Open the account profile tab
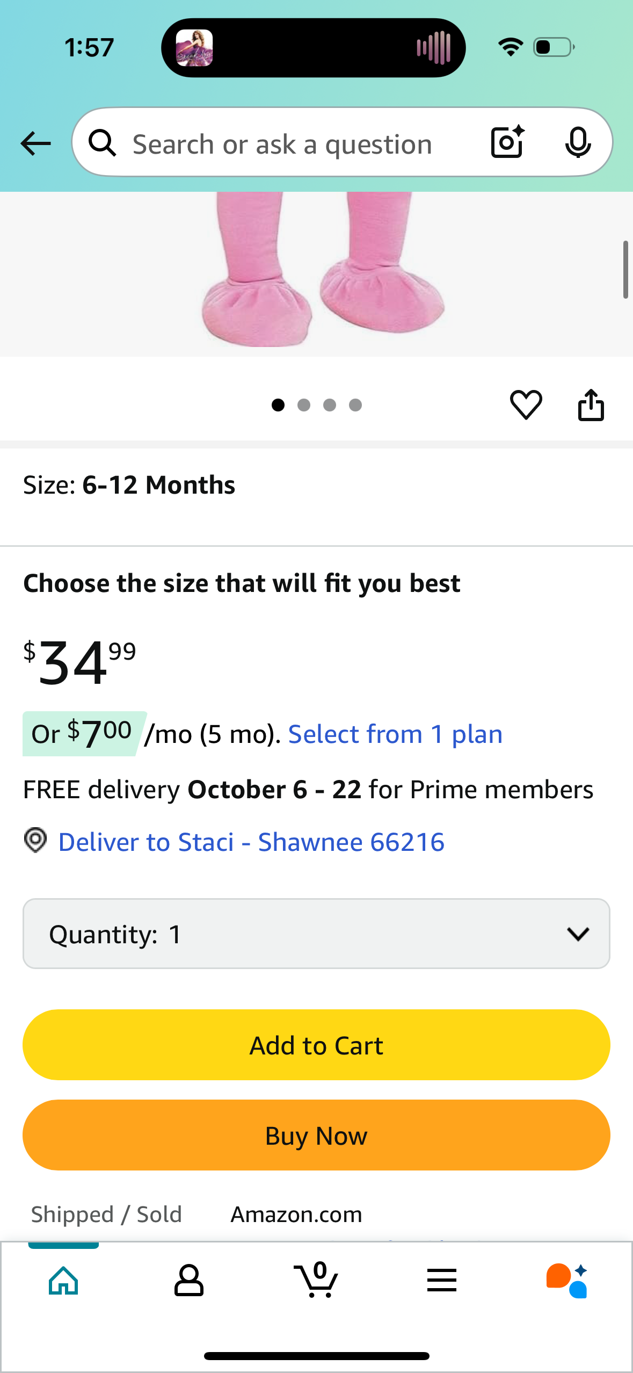633x1373 pixels. tap(189, 1280)
